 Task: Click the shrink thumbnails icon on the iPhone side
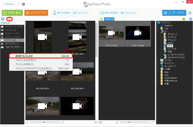(x=27, y=122)
